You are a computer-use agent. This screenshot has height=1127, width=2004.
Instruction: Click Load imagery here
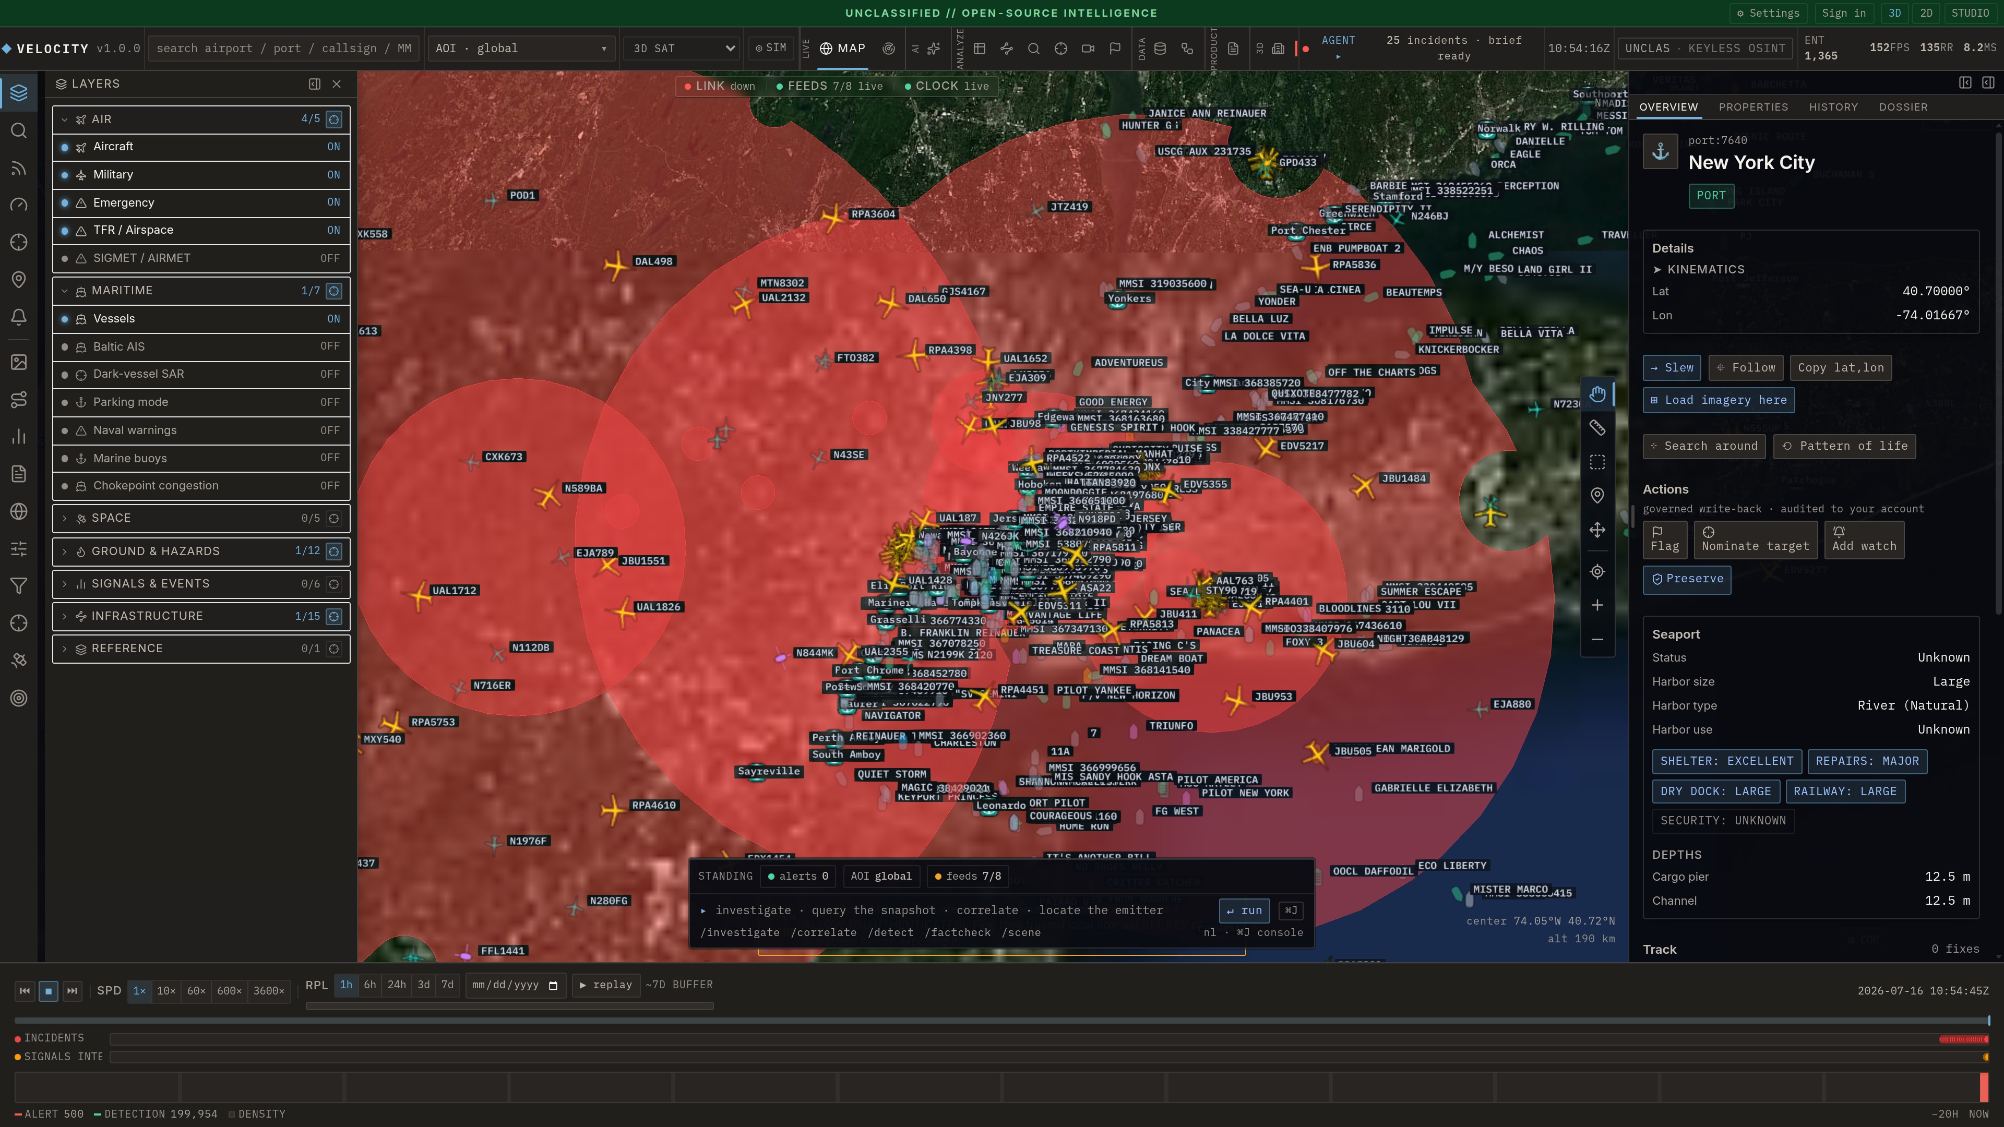pos(1717,400)
